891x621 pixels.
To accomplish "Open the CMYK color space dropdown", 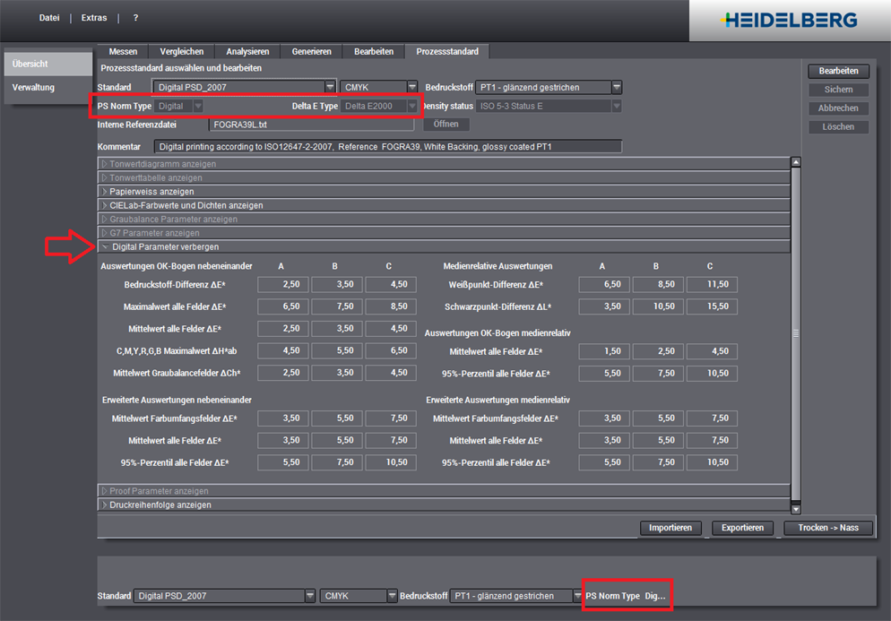I will (x=378, y=87).
